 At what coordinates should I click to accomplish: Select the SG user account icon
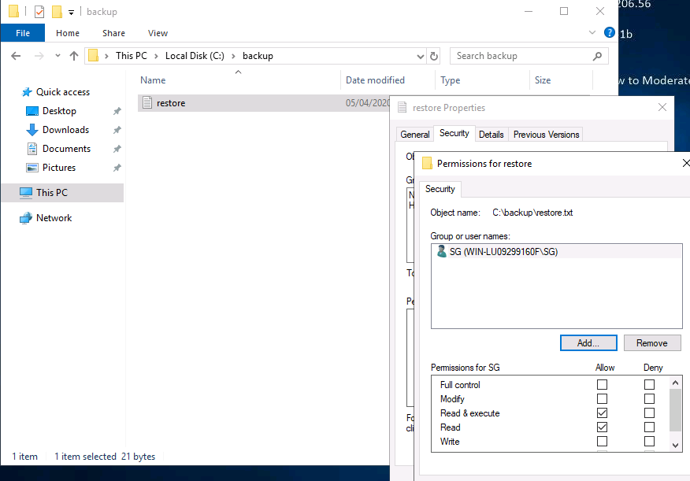point(441,252)
